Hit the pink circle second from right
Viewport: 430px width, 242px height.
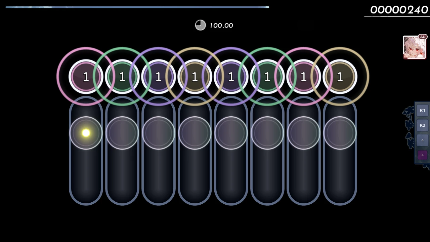[303, 77]
